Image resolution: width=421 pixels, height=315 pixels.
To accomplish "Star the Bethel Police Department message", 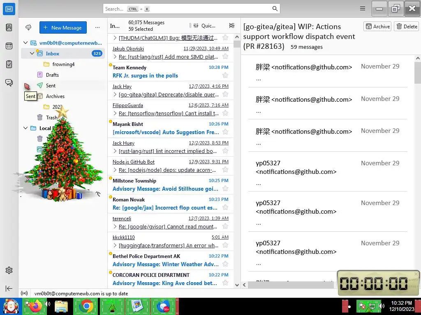I will (225, 264).
